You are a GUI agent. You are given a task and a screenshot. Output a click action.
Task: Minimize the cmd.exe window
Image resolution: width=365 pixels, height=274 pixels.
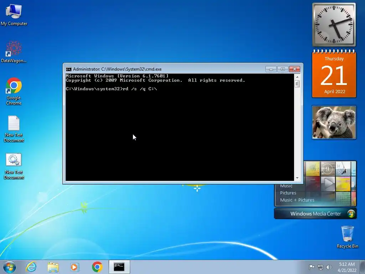tap(271, 69)
